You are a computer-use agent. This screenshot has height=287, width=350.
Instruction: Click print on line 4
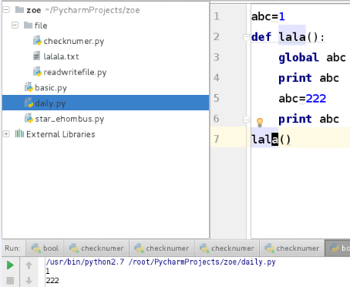[295, 78]
